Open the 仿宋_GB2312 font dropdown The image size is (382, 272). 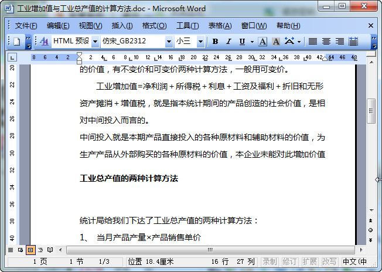point(169,42)
